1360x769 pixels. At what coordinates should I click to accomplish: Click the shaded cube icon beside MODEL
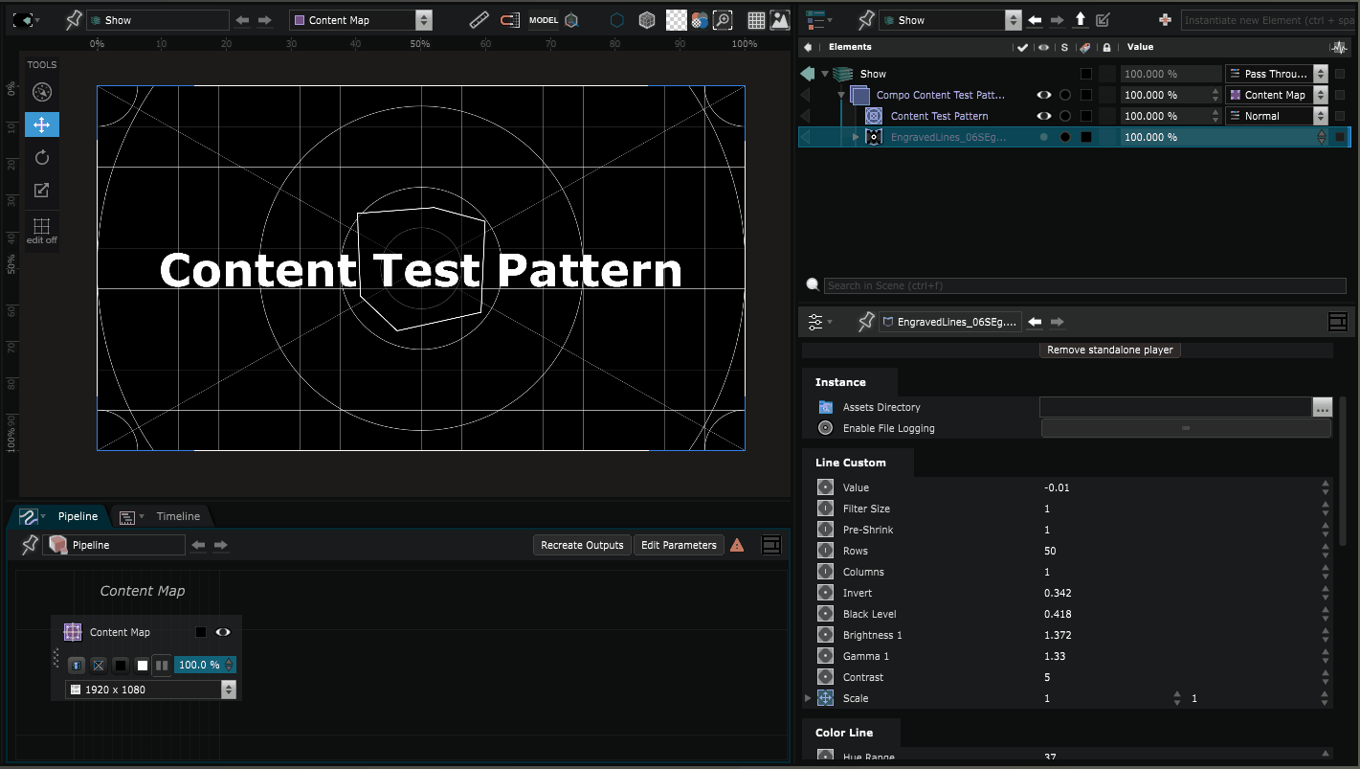571,20
